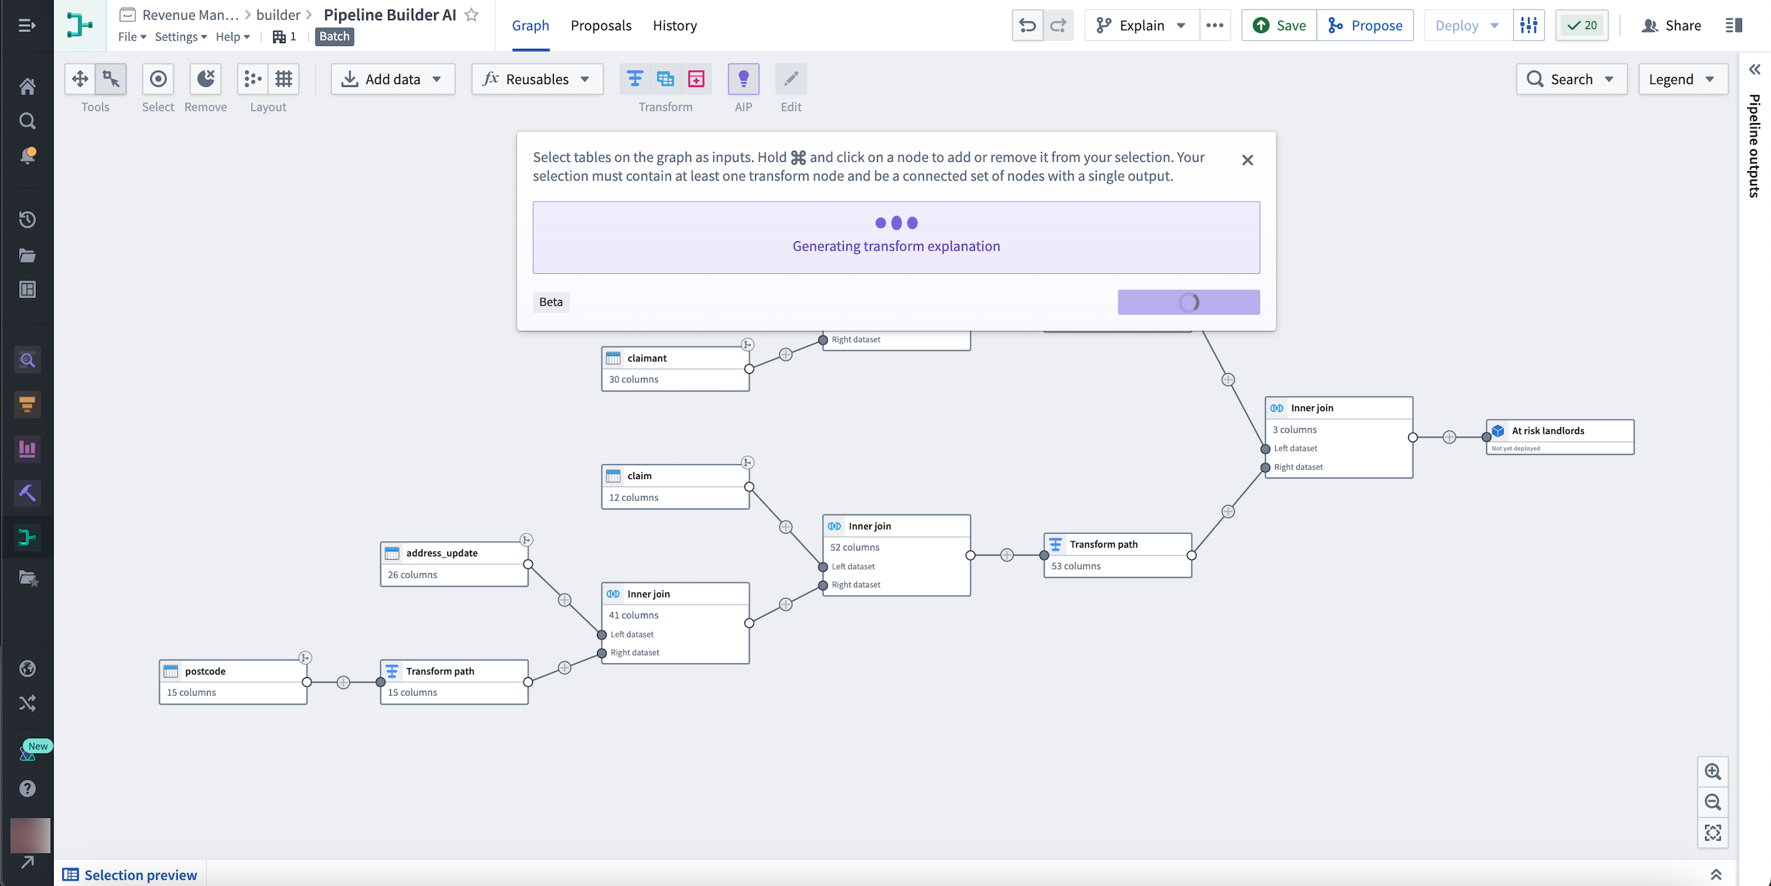Select the AIP tool icon
This screenshot has height=886, width=1771.
743,78
